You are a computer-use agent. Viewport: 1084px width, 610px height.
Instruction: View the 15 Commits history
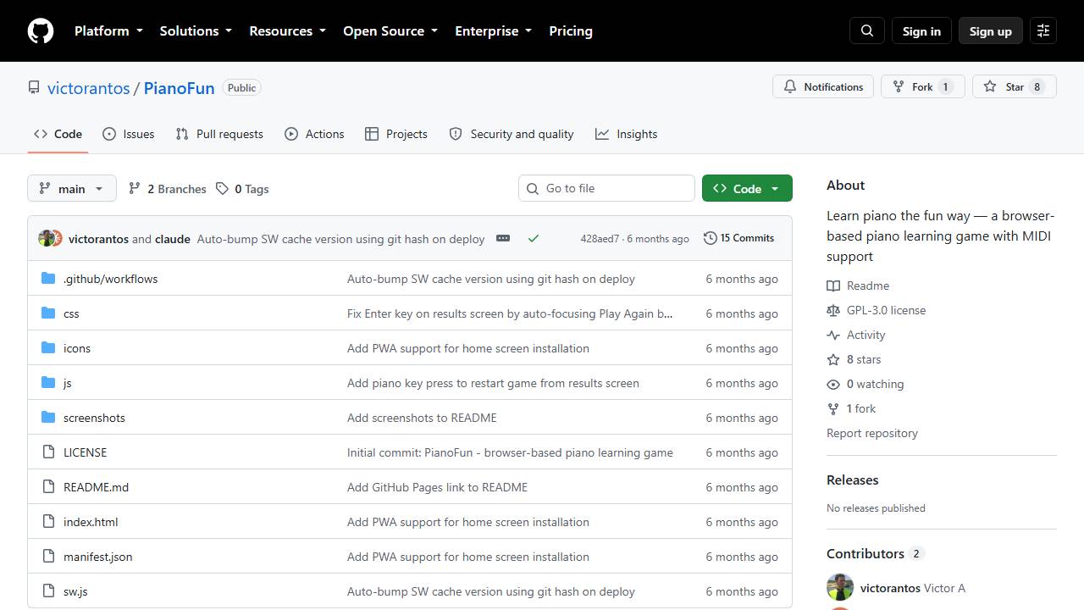[x=739, y=238]
